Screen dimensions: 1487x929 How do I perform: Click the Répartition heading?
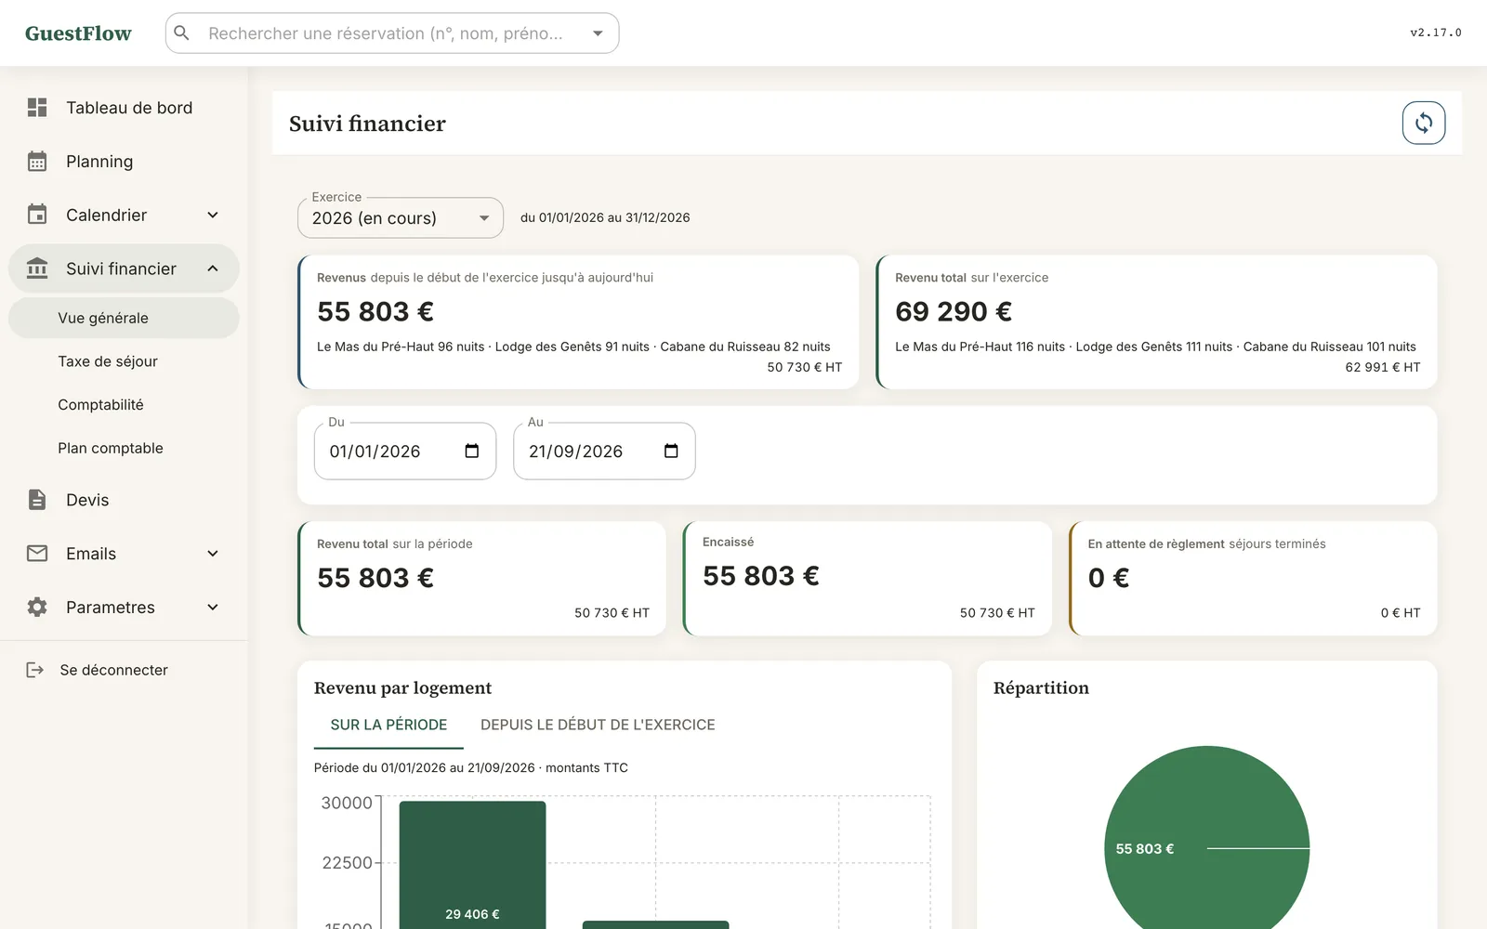coord(1041,688)
